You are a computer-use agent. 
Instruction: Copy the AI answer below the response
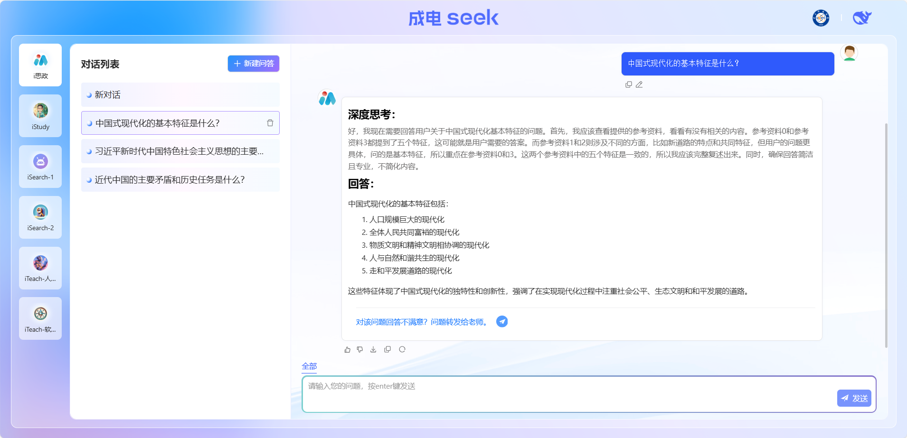[x=387, y=349]
